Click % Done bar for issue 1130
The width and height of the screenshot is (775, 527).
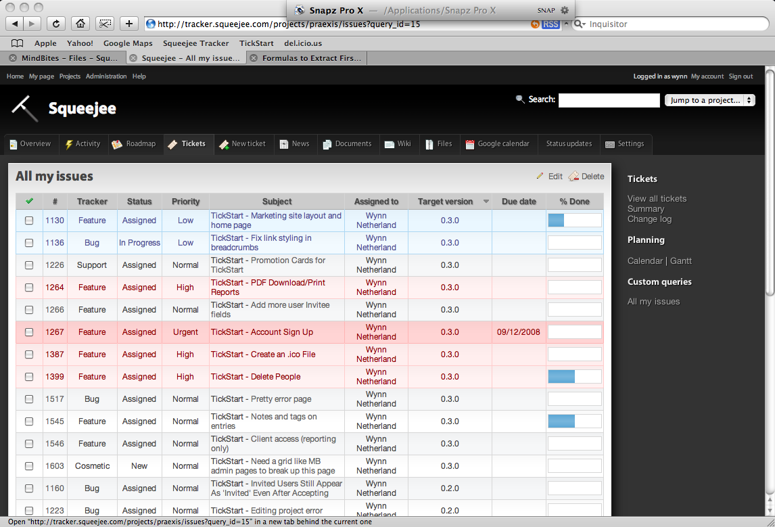click(574, 221)
